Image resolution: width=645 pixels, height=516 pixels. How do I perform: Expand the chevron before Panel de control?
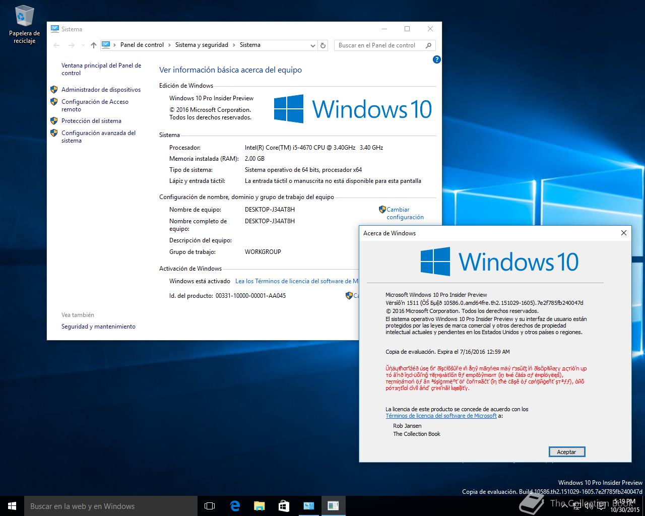pos(115,45)
